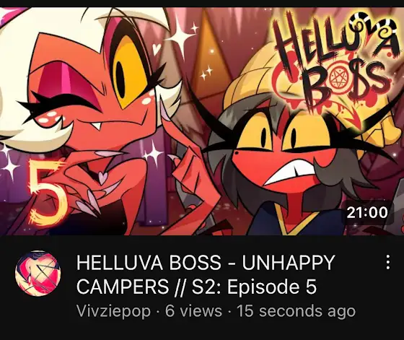The height and width of the screenshot is (340, 404).
Task: Open the HELLUVA BOSS - UNHAPPY CAMPERS video title
Action: [205, 274]
